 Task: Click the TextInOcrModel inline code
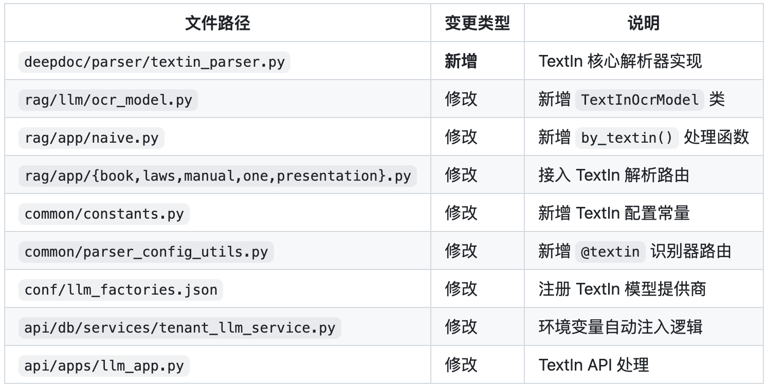tap(639, 100)
